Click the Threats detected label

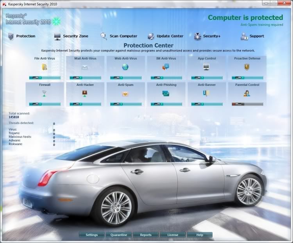coord(21,123)
